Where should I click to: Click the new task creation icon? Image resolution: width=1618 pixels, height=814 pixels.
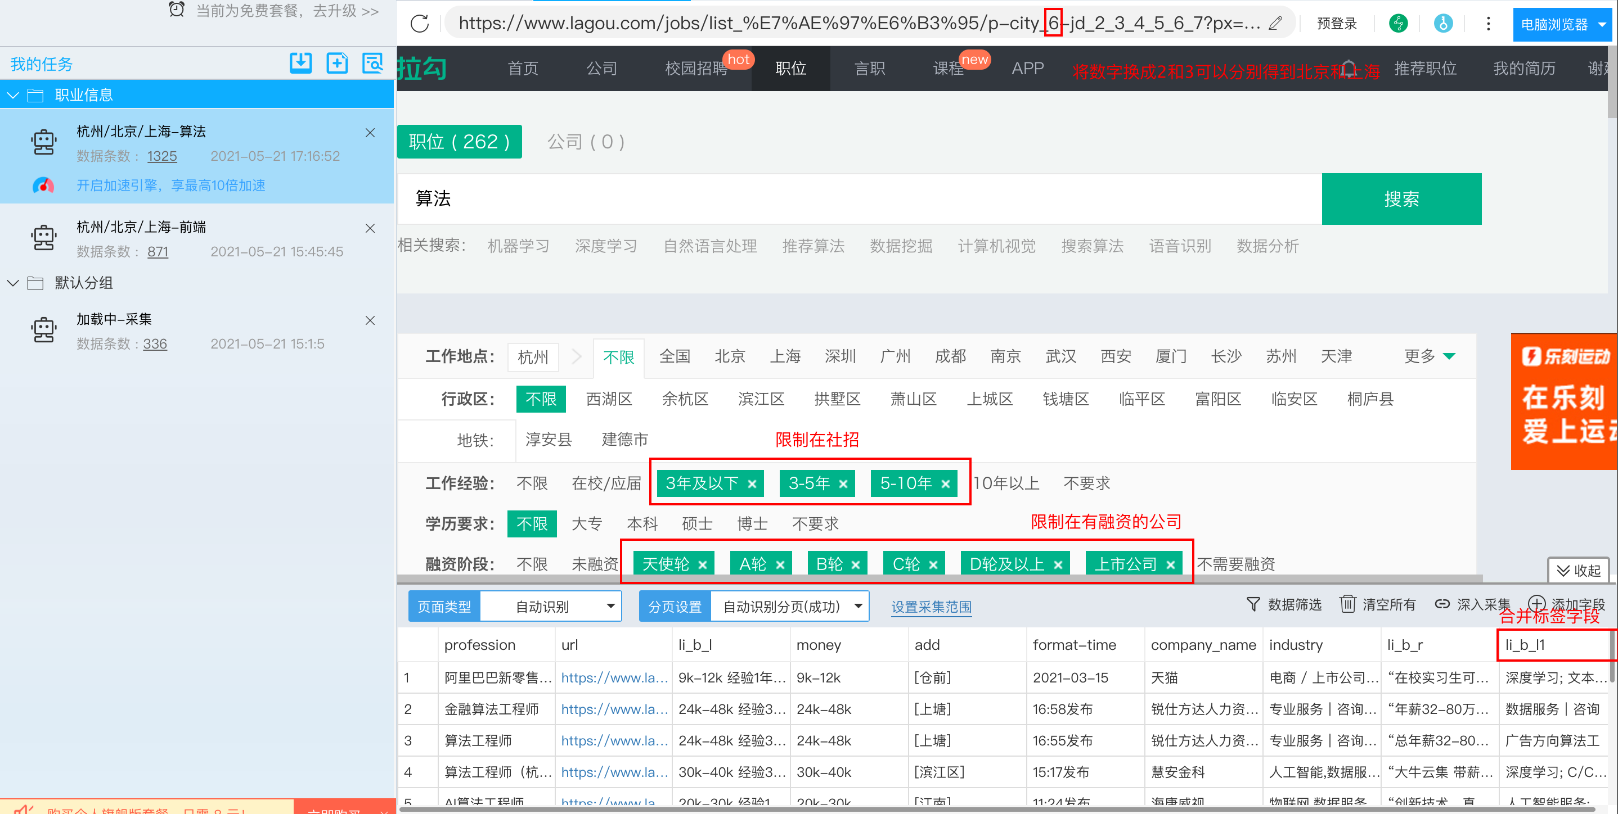(338, 63)
